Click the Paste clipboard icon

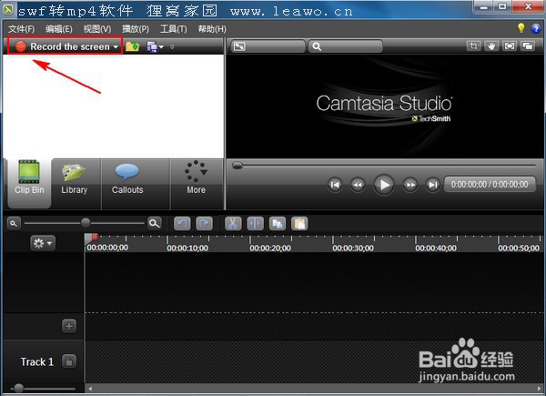click(x=299, y=224)
